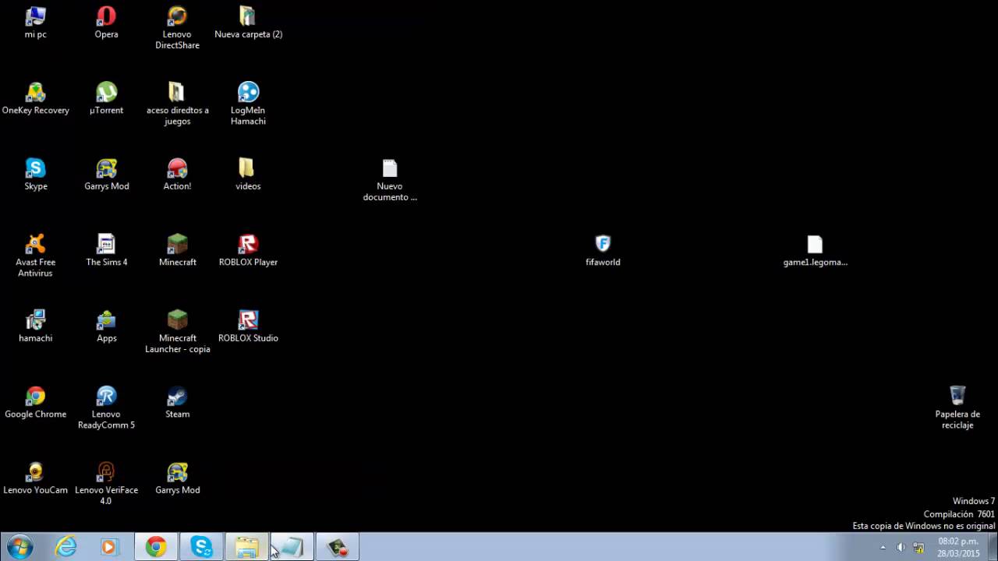Open Lenovo ReadyComm 5 shortcut
Image resolution: width=998 pixels, height=561 pixels.
point(107,408)
